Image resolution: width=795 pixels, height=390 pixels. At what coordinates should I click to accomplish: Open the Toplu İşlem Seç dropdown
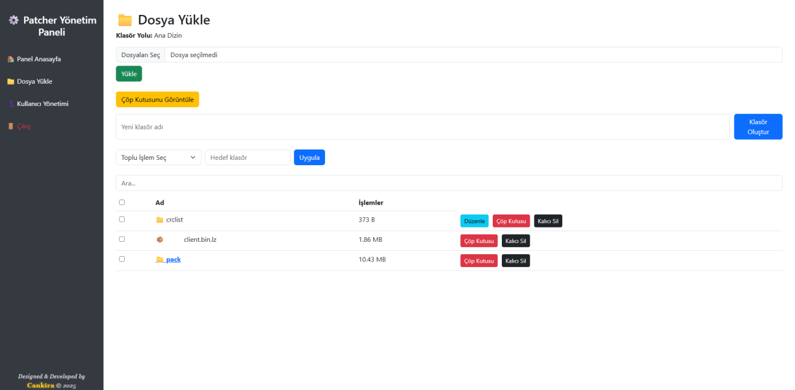click(x=159, y=157)
